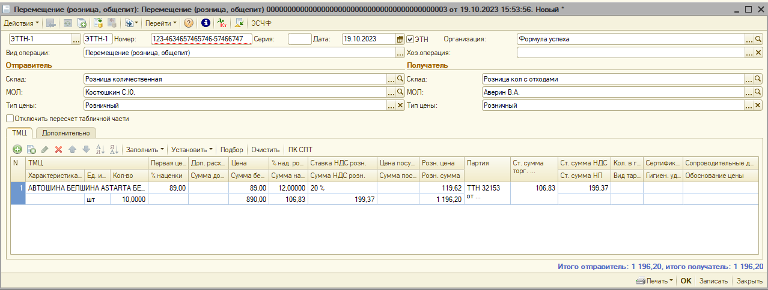Delete the selected row with red X
This screenshot has height=290, width=768.
pyautogui.click(x=58, y=150)
